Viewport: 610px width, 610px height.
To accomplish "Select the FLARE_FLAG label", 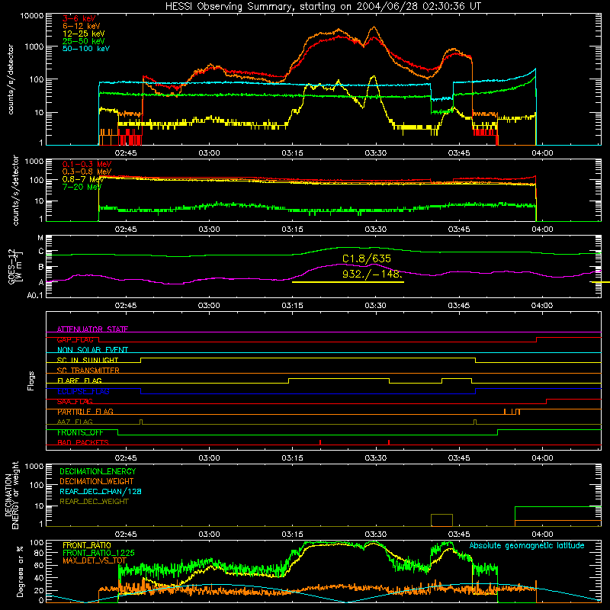I will 79,380.
